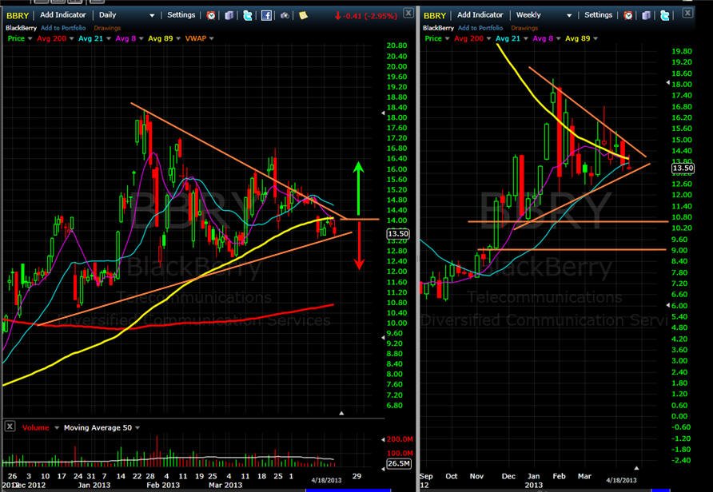Image resolution: width=713 pixels, height=492 pixels.
Task: Expand the VWAP indicator options arrow
Action: pos(212,38)
